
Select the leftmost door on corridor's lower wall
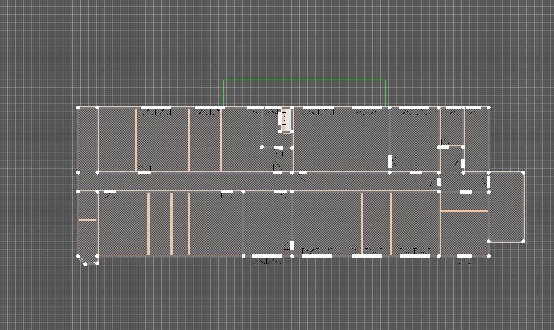tap(109, 192)
